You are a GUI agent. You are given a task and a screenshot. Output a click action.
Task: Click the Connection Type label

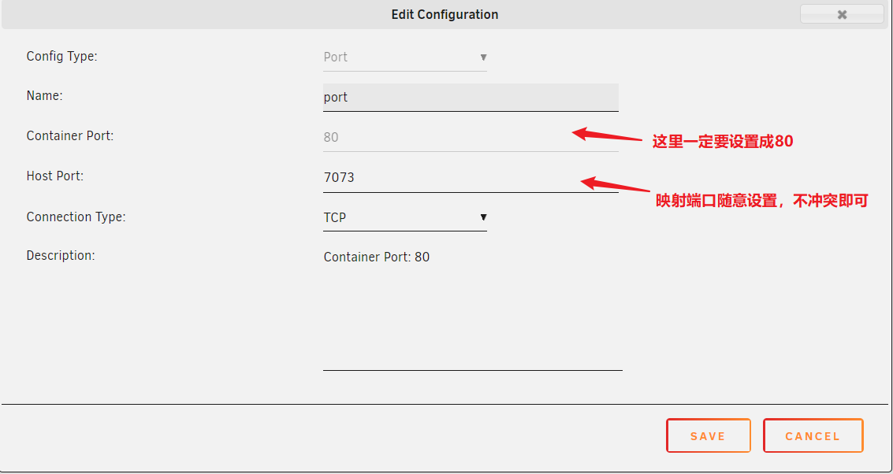point(76,217)
